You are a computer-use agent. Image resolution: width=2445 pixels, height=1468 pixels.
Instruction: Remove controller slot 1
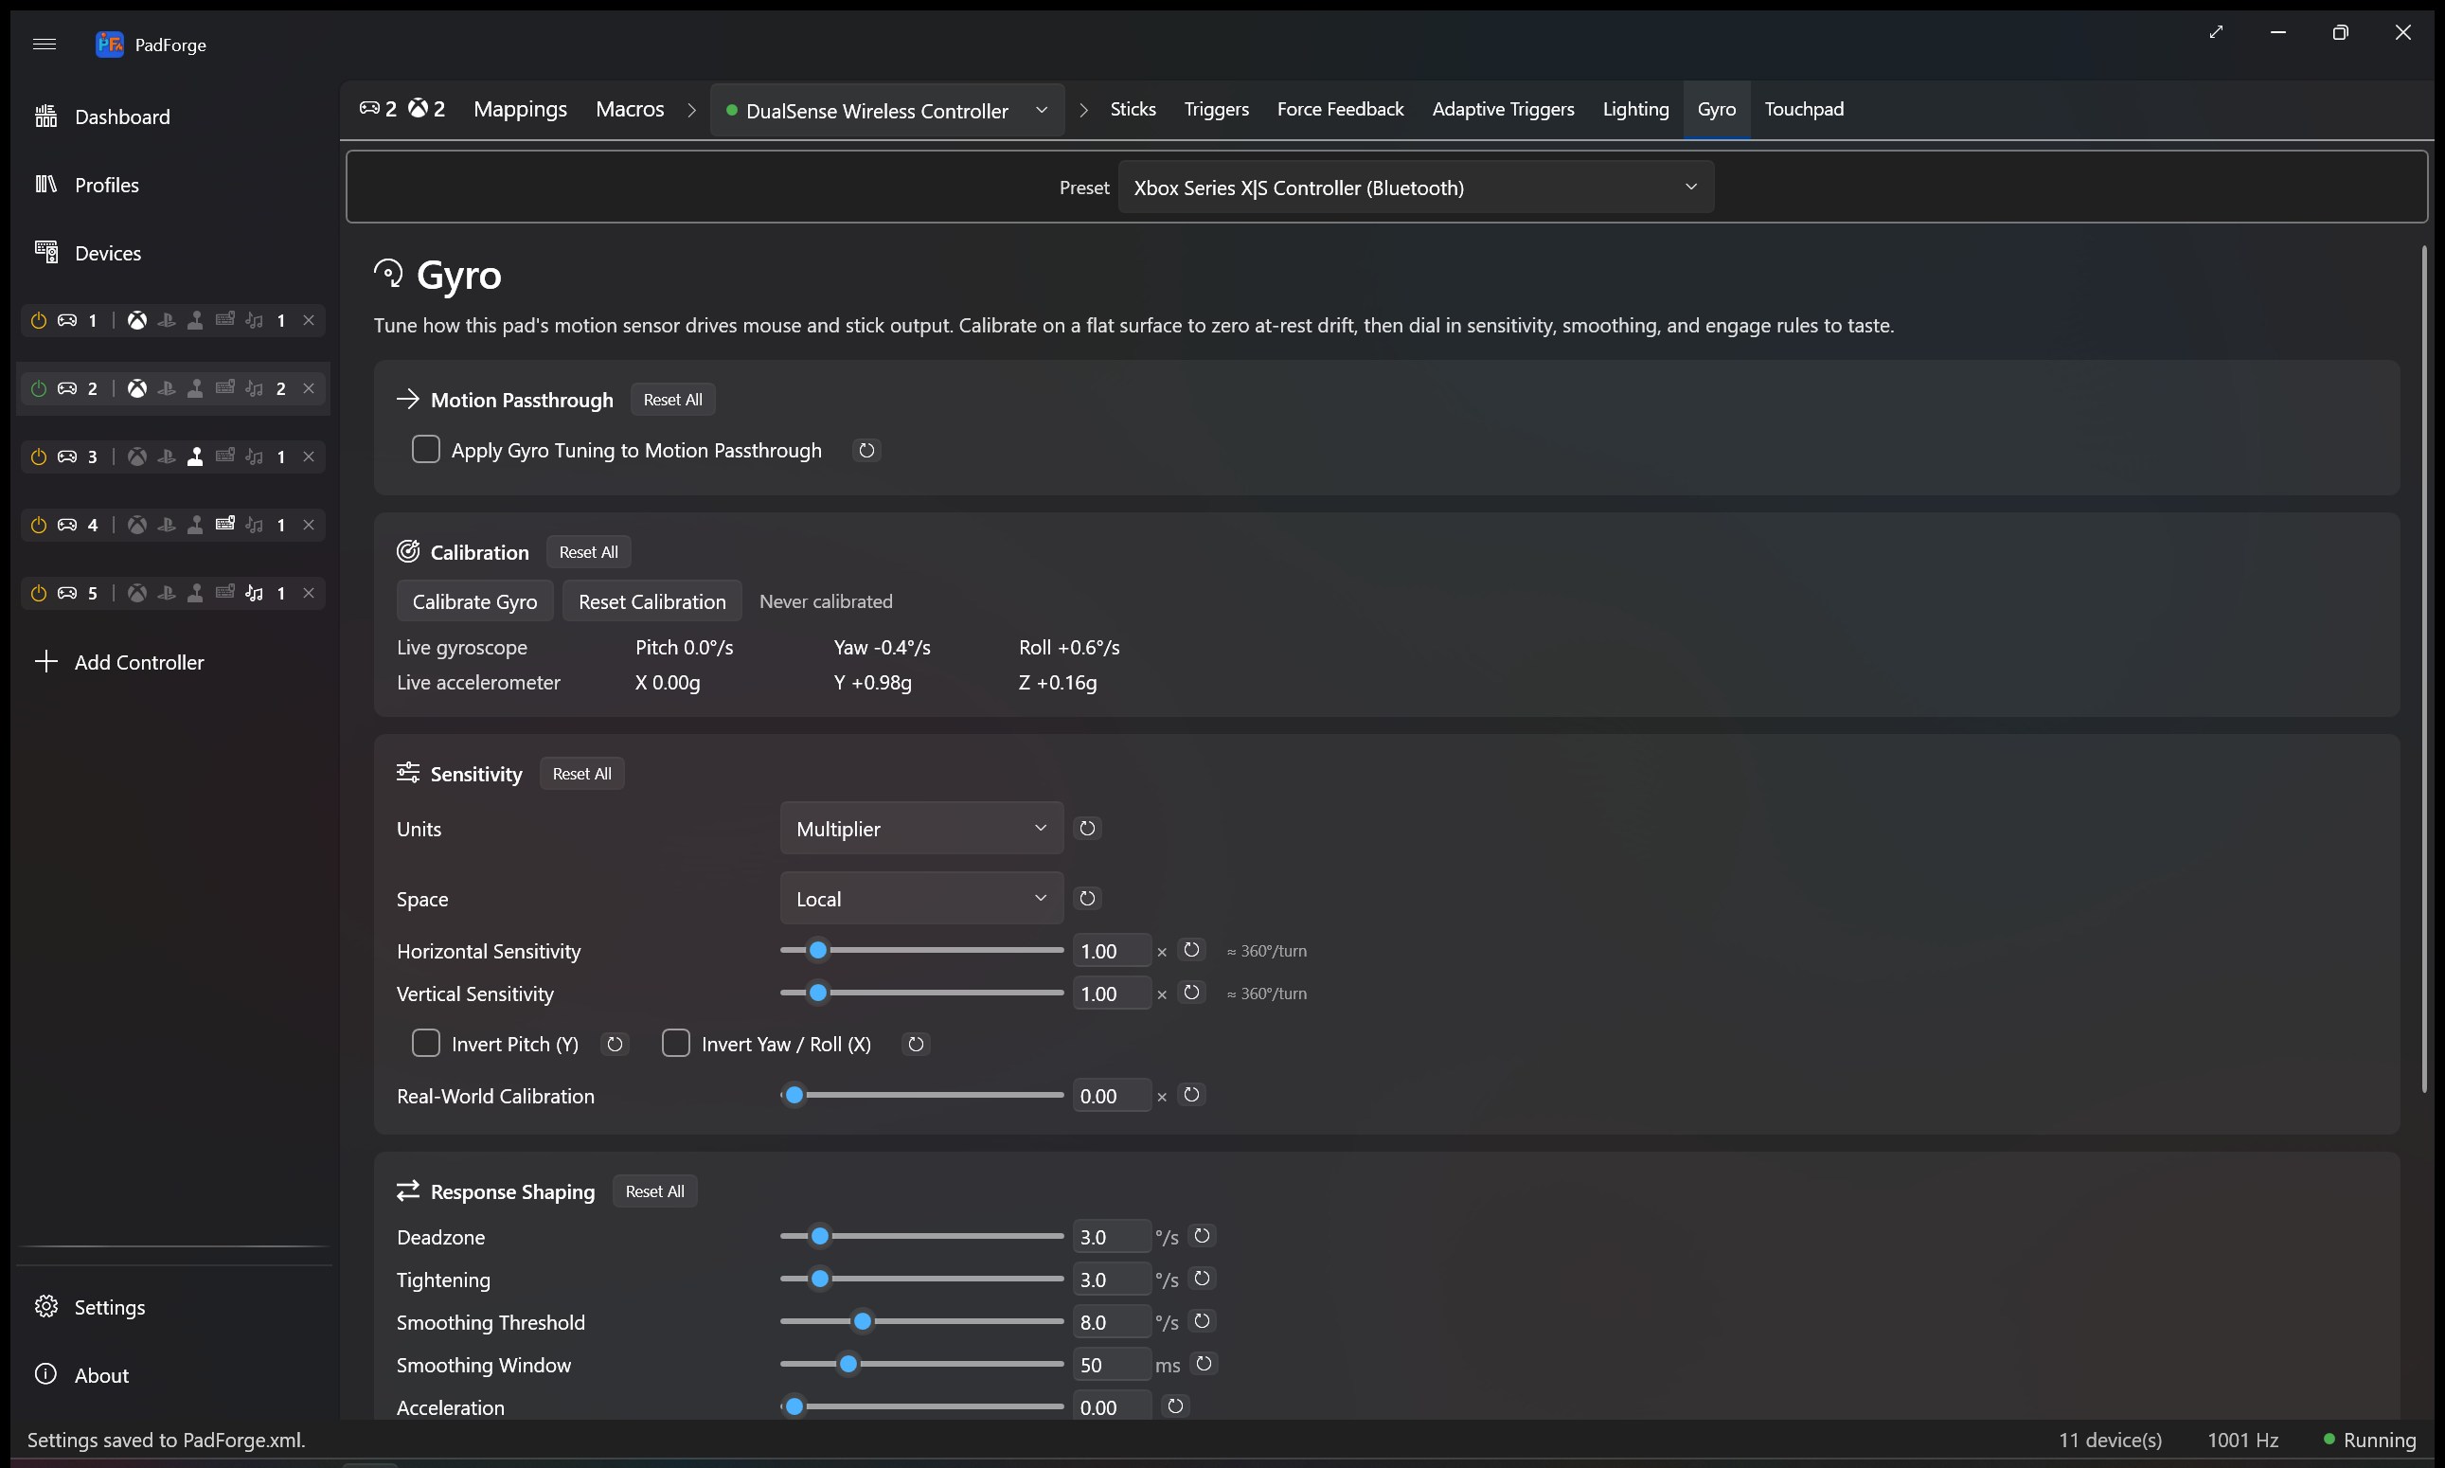[309, 320]
